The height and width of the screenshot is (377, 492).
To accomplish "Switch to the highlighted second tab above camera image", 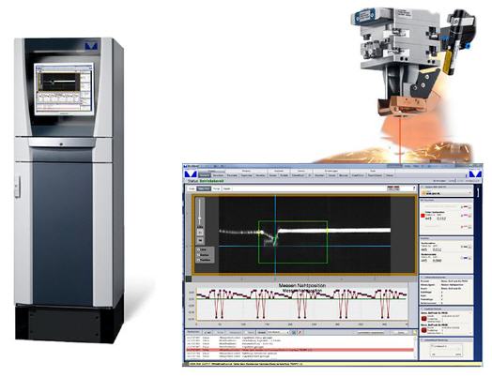I will click(x=204, y=188).
